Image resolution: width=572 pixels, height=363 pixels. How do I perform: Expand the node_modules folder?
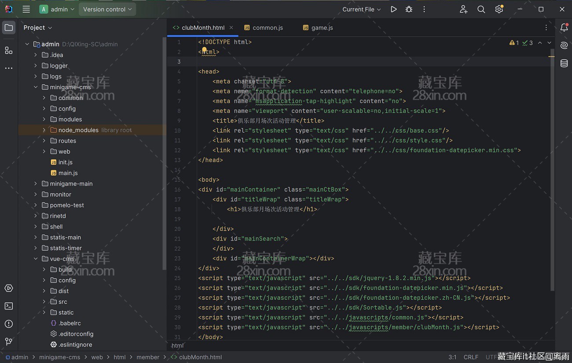coord(44,130)
